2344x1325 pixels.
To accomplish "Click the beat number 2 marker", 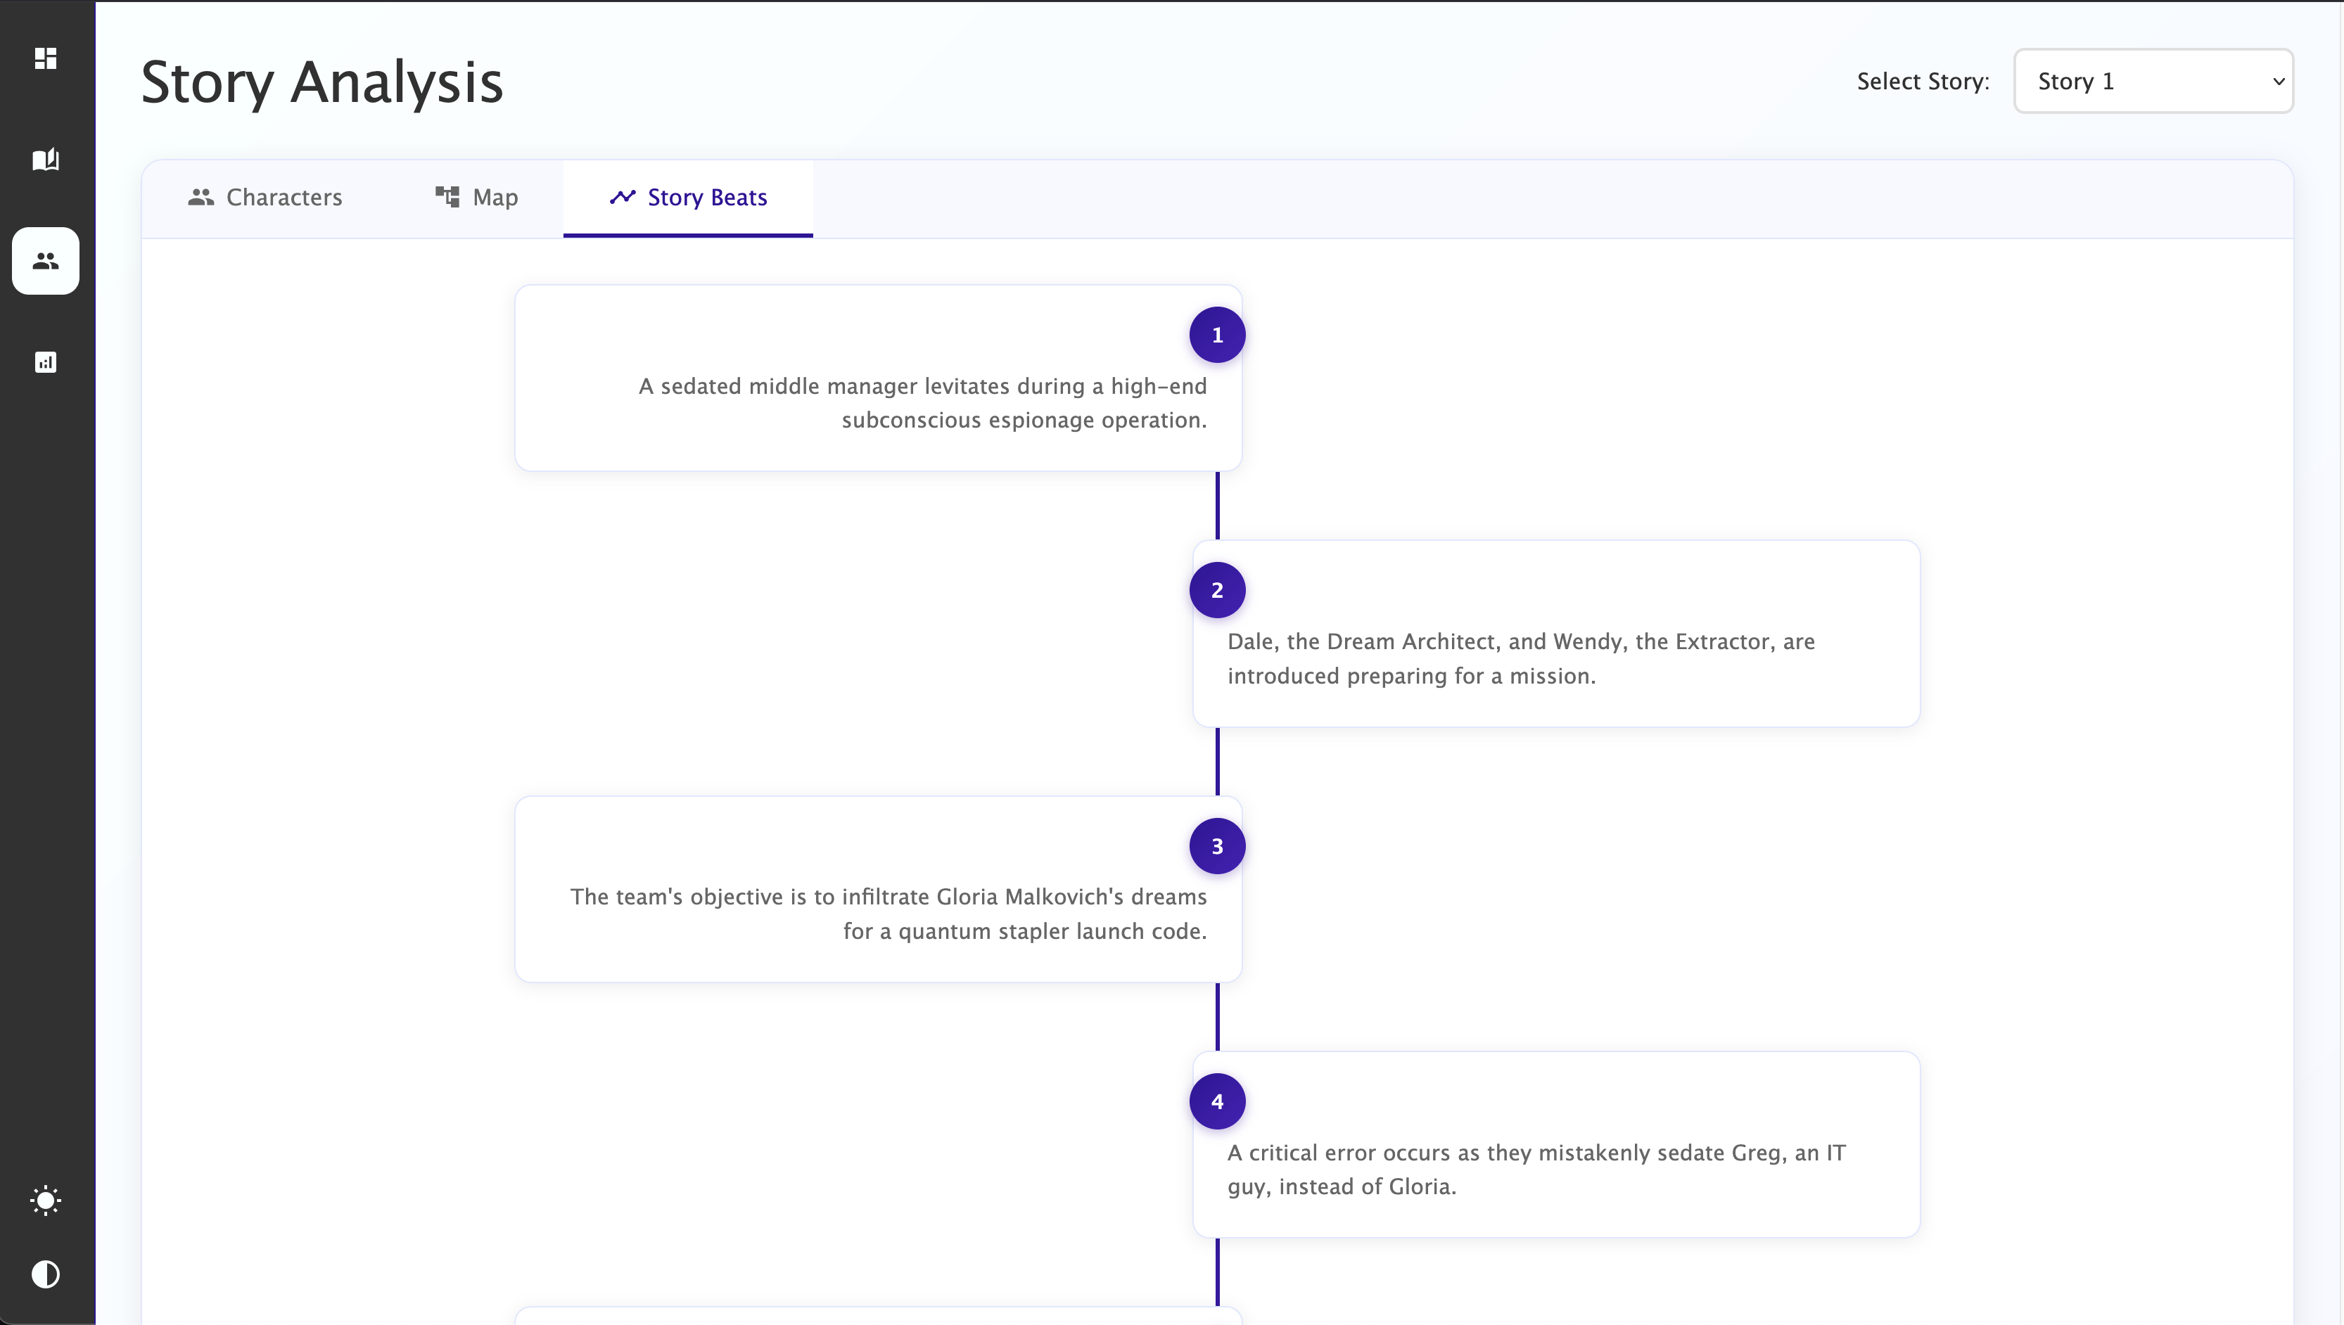I will point(1217,591).
